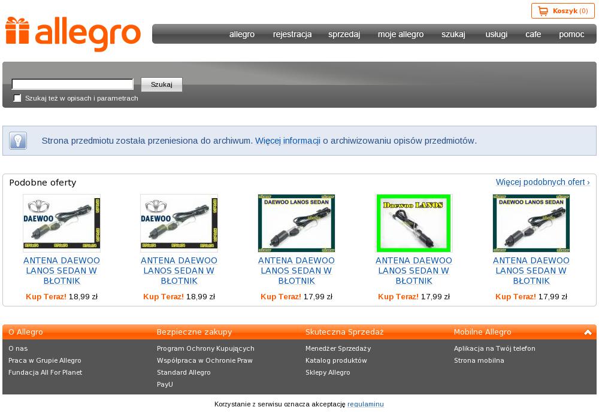Open Aplikacja na Twój telefon link
This screenshot has width=599, height=416.
point(495,348)
